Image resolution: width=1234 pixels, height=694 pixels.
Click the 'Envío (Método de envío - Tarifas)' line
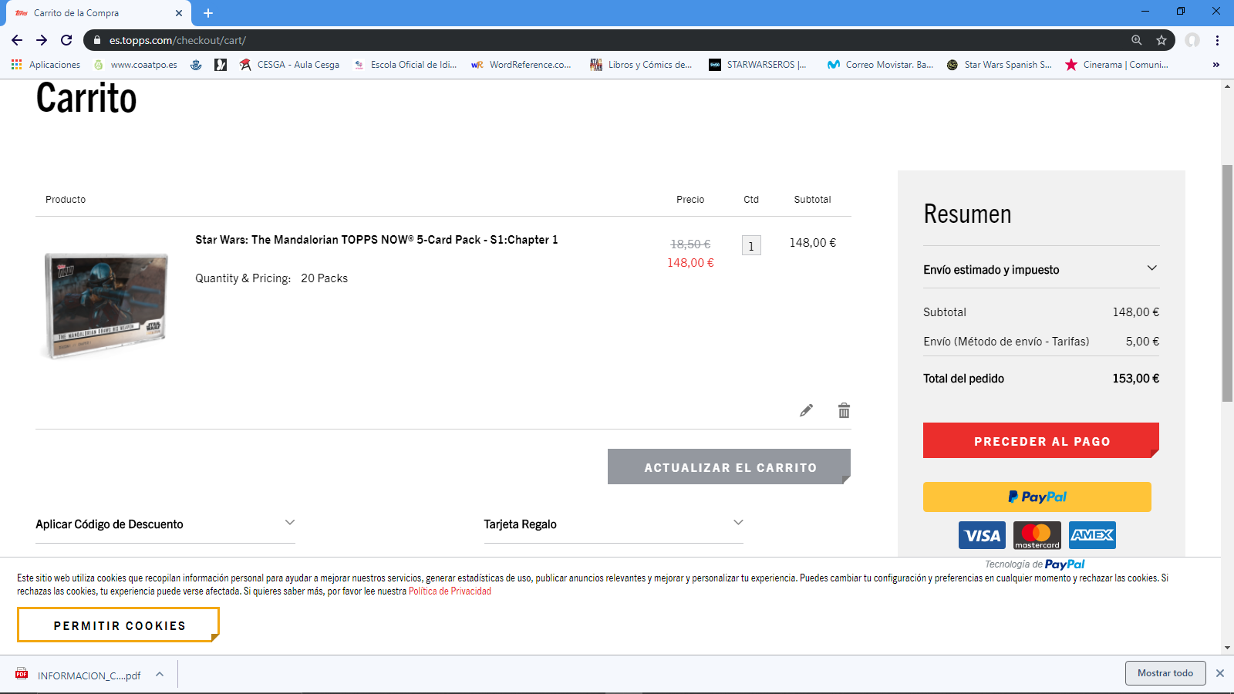pyautogui.click(x=1006, y=342)
